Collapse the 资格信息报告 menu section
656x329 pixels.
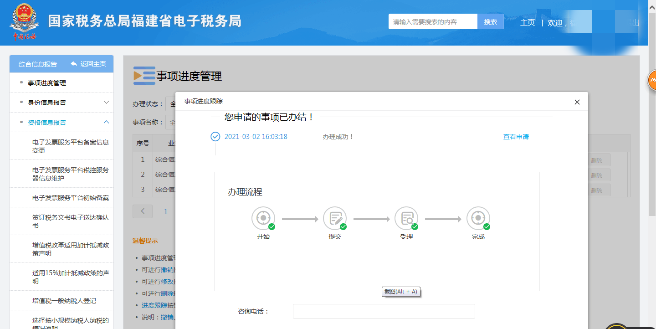[x=106, y=122]
